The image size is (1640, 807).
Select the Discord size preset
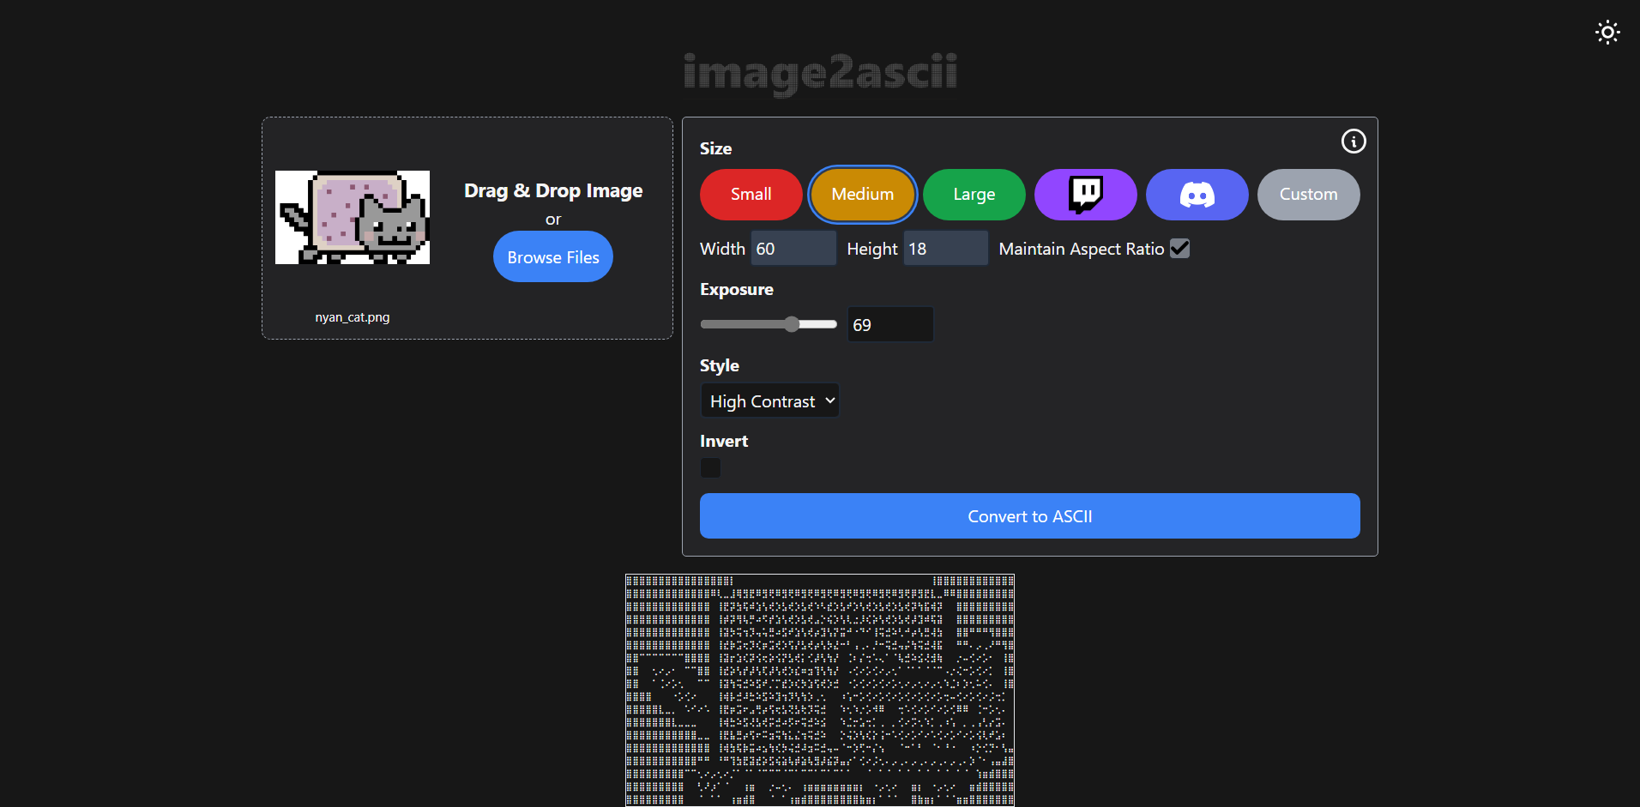(x=1197, y=195)
